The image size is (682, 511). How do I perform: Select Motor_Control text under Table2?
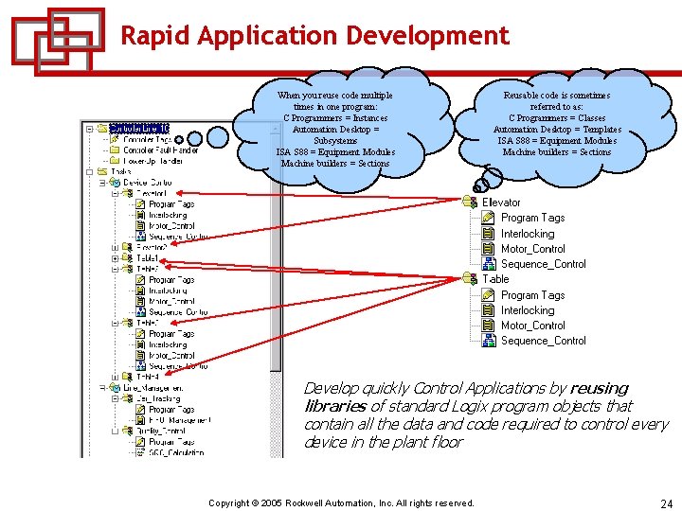171,302
